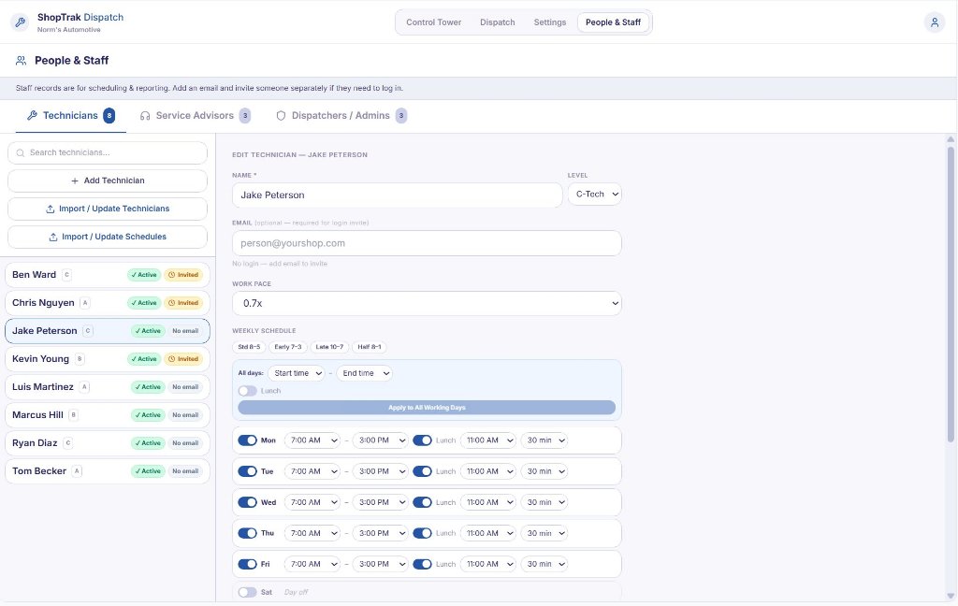Toggle Wednesday lunch switch
This screenshot has height=606, width=958.
point(422,502)
